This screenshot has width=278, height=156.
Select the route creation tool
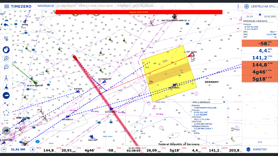pyautogui.click(x=6, y=104)
